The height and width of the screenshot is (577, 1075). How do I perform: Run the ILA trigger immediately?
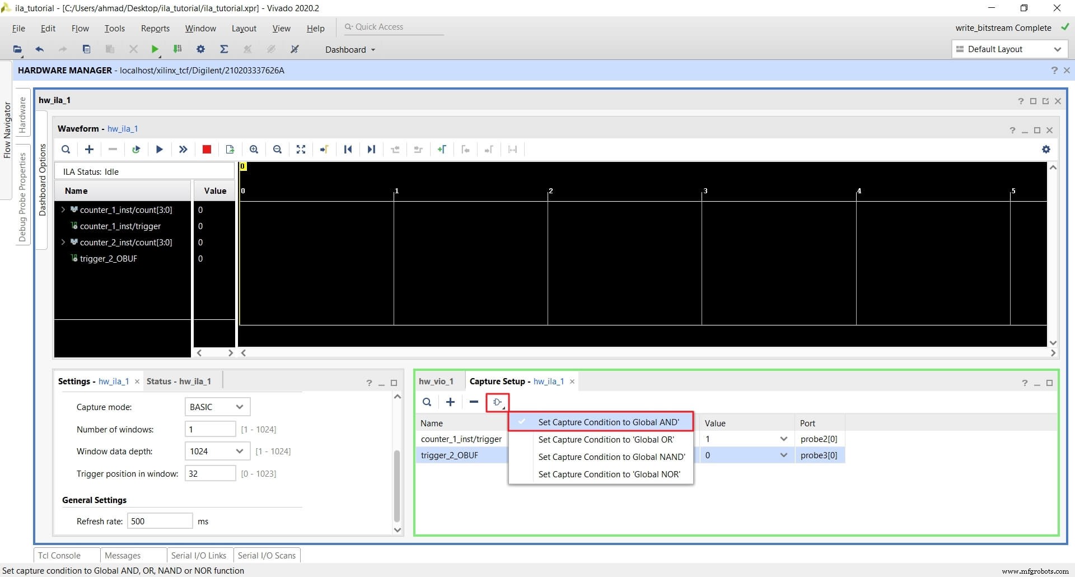point(183,149)
